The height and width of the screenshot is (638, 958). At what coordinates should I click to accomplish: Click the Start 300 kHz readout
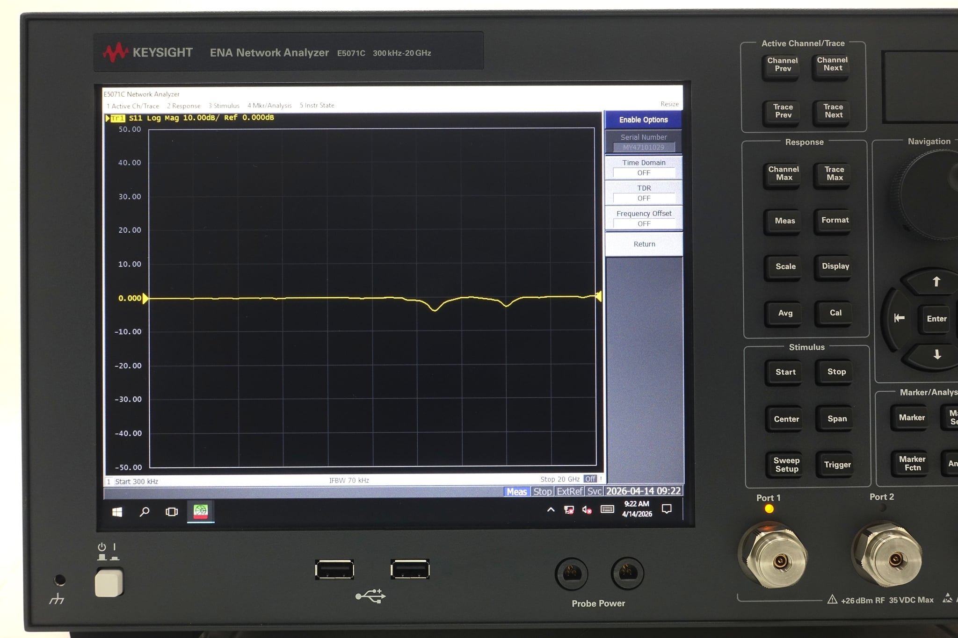(137, 481)
